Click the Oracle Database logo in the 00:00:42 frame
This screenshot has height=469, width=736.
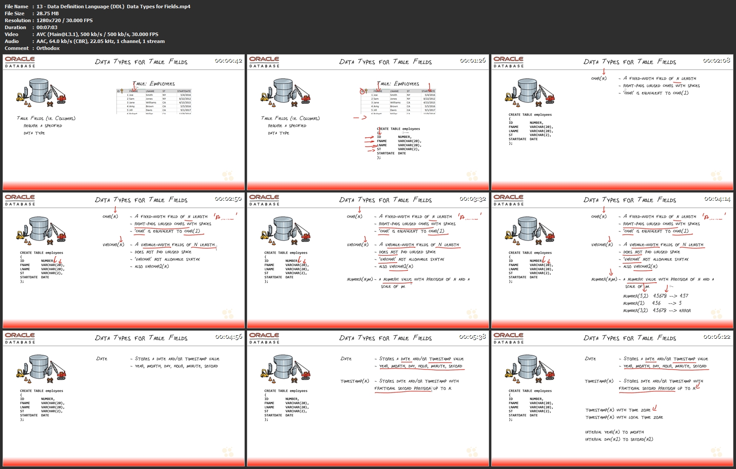point(20,62)
